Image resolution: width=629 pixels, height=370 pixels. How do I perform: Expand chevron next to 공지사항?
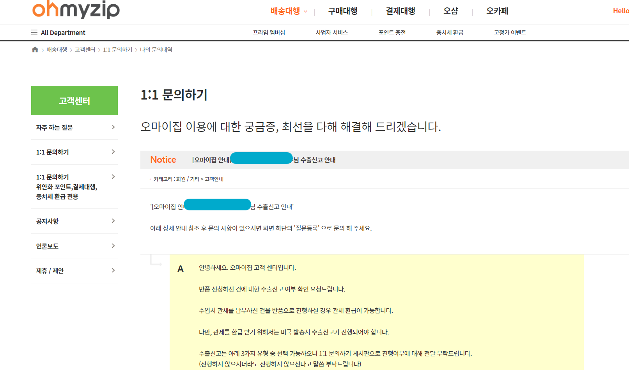click(x=113, y=221)
